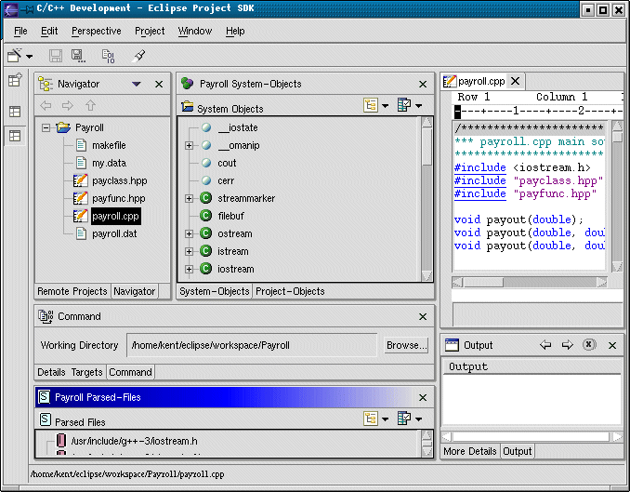The image size is (630, 492).
Task: Click the flashlight search toolbar icon
Action: (139, 56)
